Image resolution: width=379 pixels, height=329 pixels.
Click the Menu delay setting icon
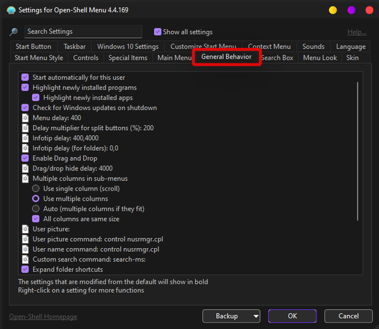25,118
